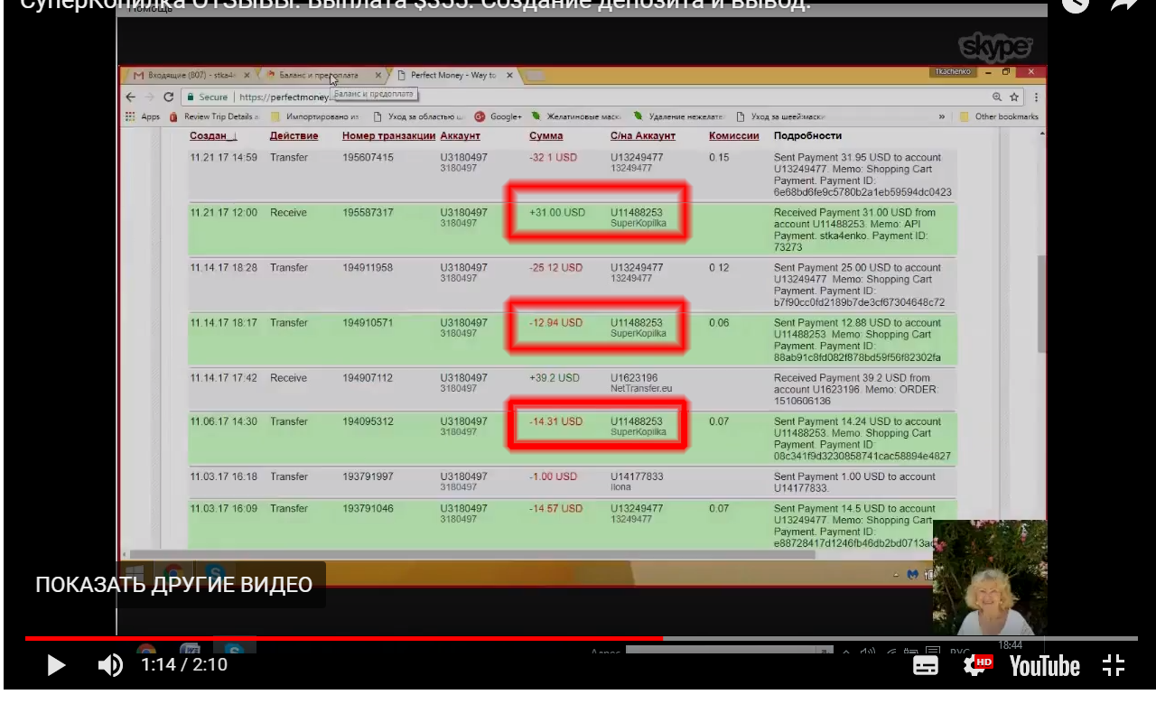
Task: Click the amount -1.00 USD
Action: 553,477
